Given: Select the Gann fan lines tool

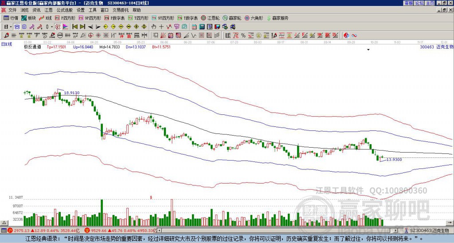Looking at the screenshot, I should (163, 35).
